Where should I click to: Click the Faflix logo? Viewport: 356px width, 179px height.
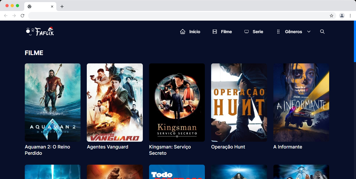40,31
